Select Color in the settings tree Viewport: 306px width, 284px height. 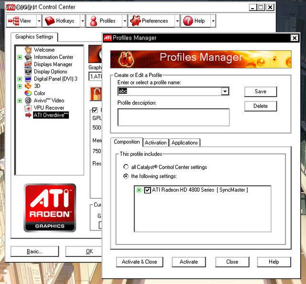(x=39, y=93)
